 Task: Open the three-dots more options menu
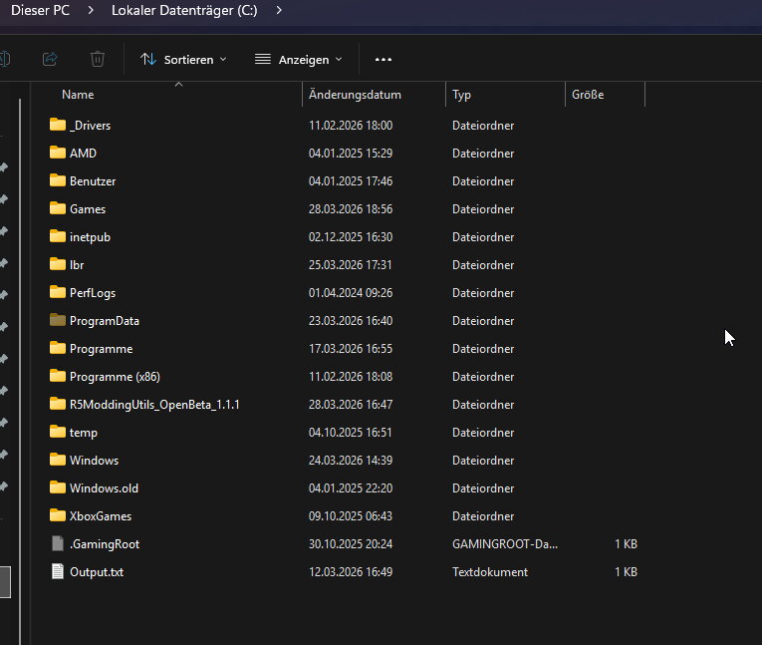coord(383,60)
